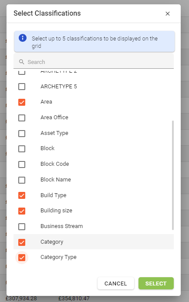Screen dimensions: 189x302
Task: Deselect the Building size checkbox
Action: tap(22, 211)
